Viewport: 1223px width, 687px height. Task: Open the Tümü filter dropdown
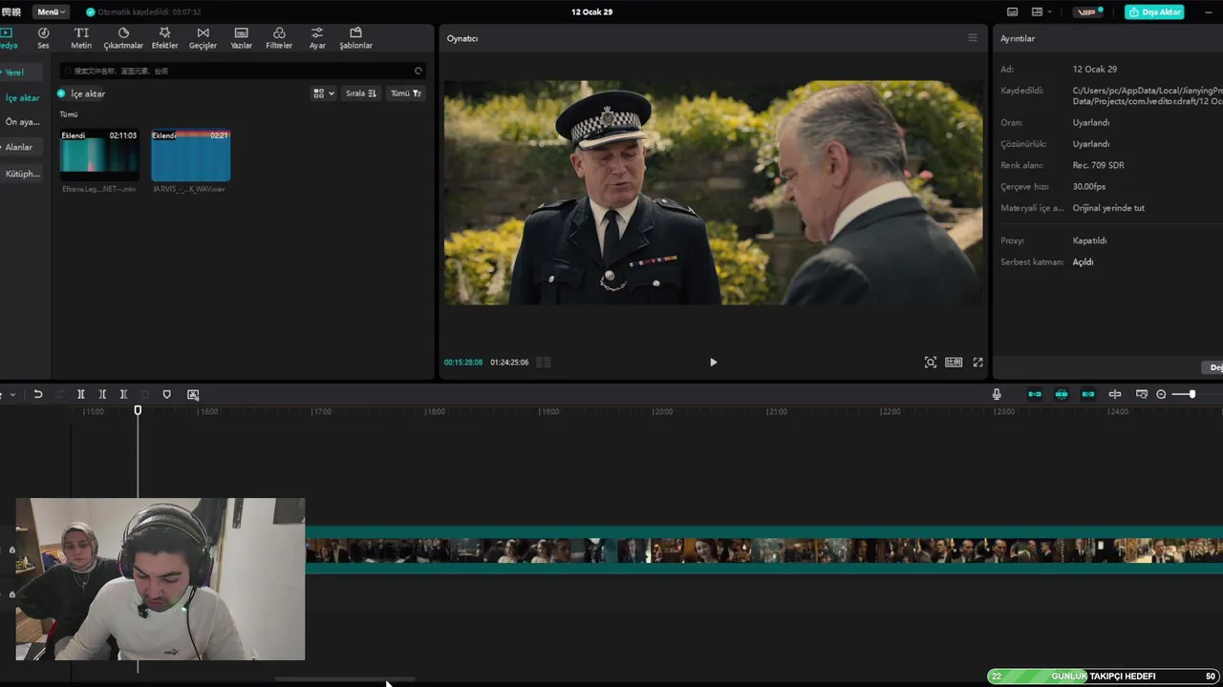coord(406,94)
